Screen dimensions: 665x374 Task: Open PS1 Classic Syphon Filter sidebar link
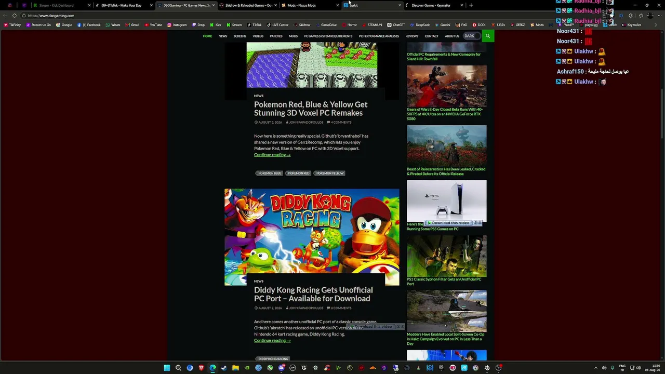[444, 282]
